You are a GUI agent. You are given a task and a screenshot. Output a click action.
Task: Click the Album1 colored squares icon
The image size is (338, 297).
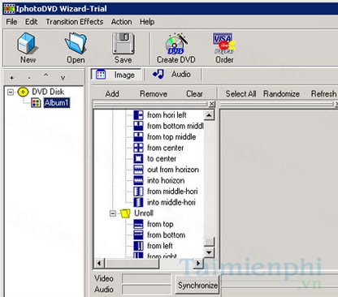click(x=36, y=103)
